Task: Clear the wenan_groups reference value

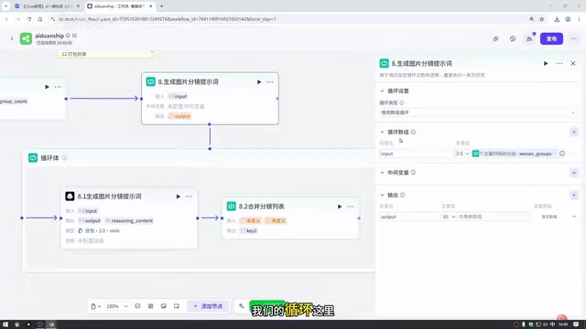Action: pos(561,154)
